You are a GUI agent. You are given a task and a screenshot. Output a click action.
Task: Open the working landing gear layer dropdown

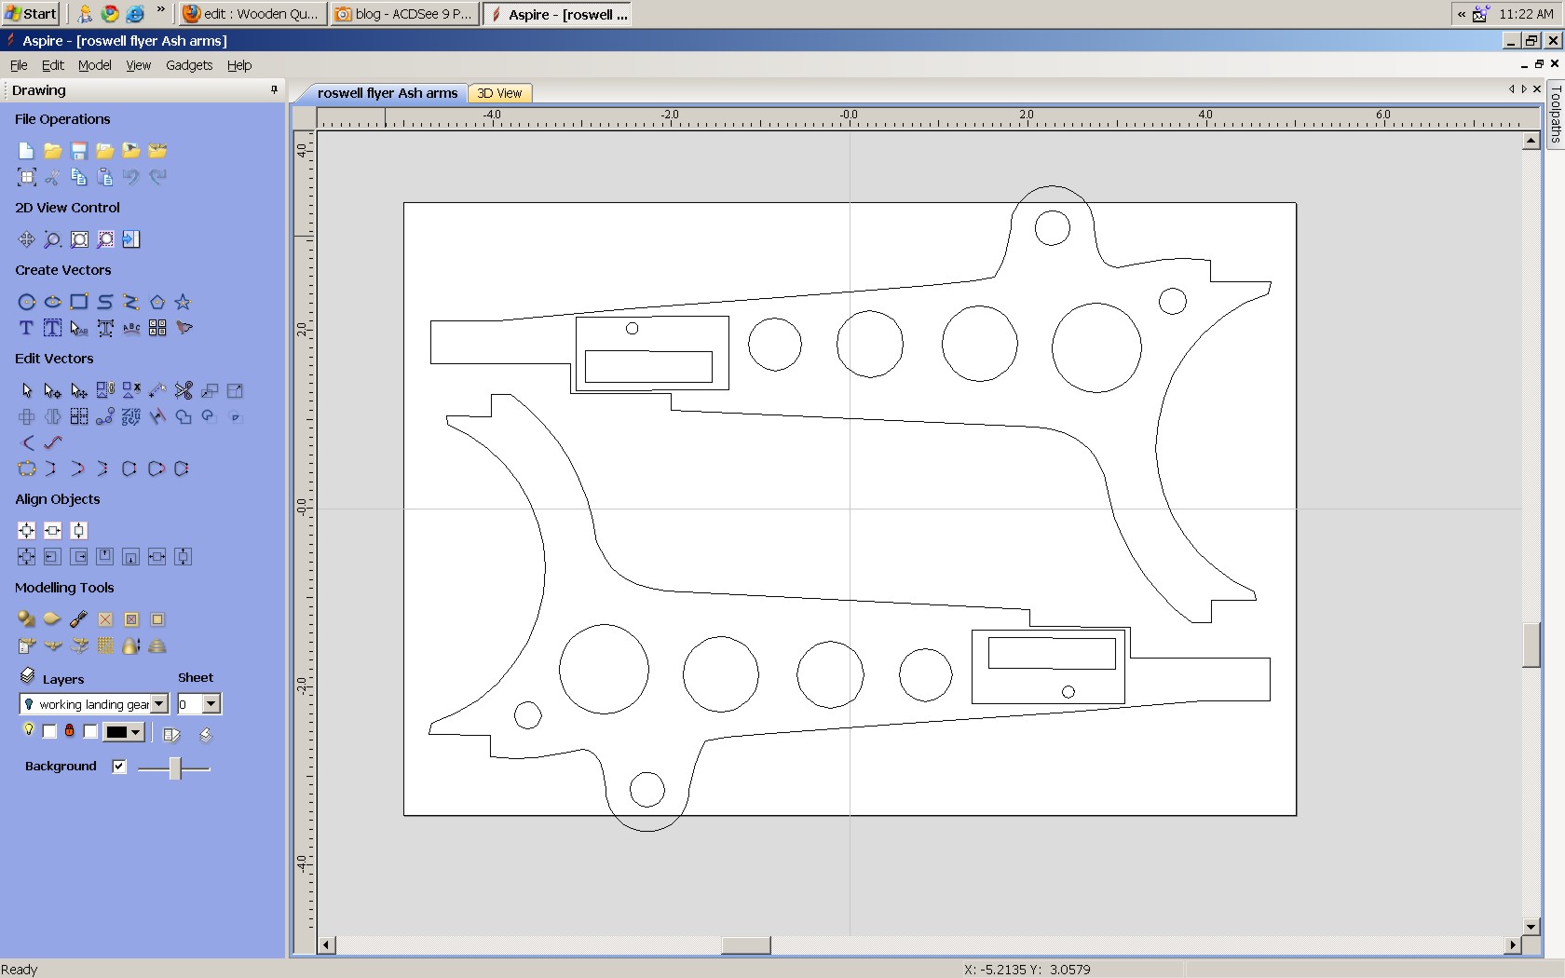tap(159, 704)
